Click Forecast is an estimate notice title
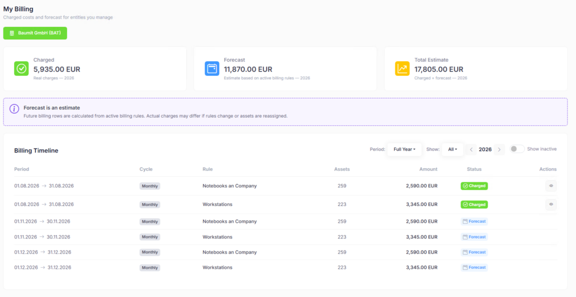Image resolution: width=576 pixels, height=297 pixels. pos(52,107)
